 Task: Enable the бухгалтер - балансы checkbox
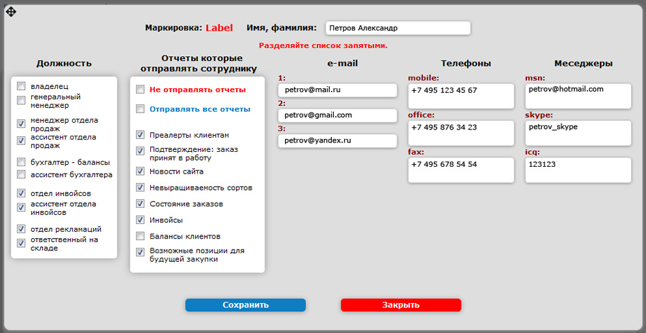tap(21, 162)
